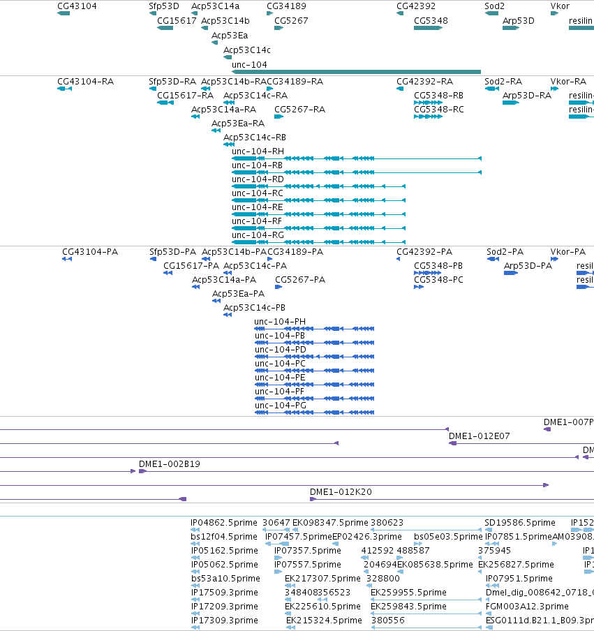Click the Acp53C14b gene label
Image resolution: width=594 pixels, height=631 pixels.
[225, 20]
